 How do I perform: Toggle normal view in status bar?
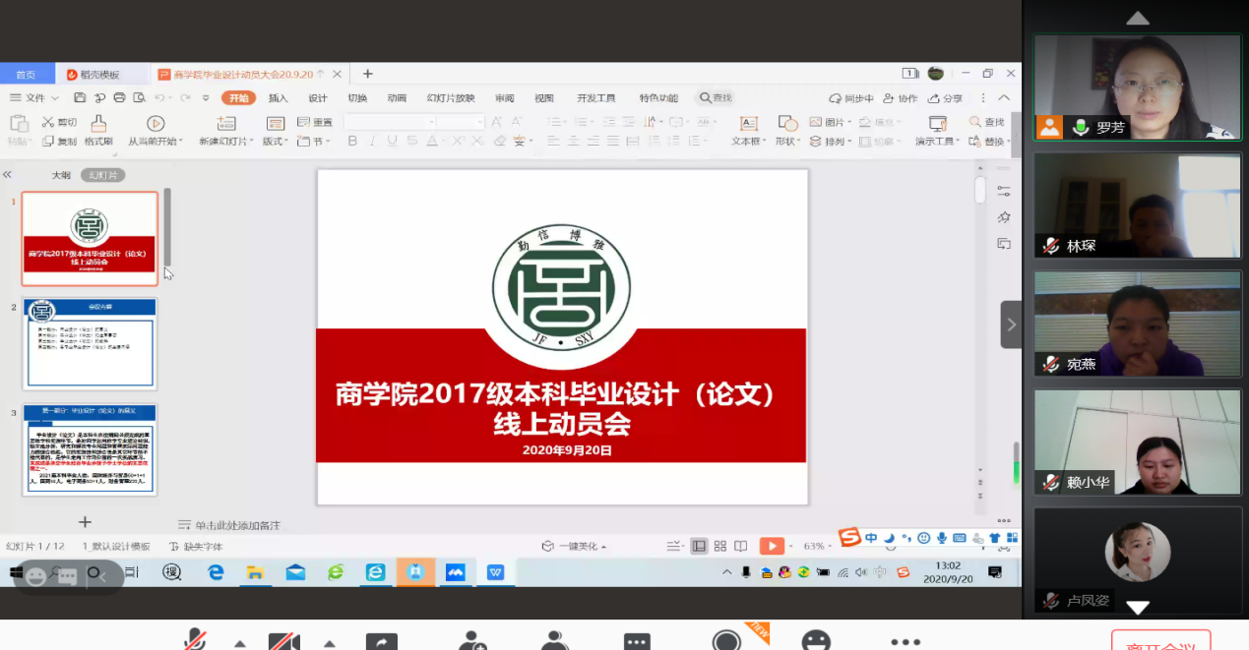699,546
